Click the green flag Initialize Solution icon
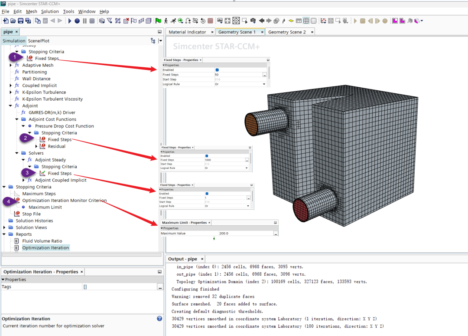This screenshot has width=468, height=336. click(158, 21)
